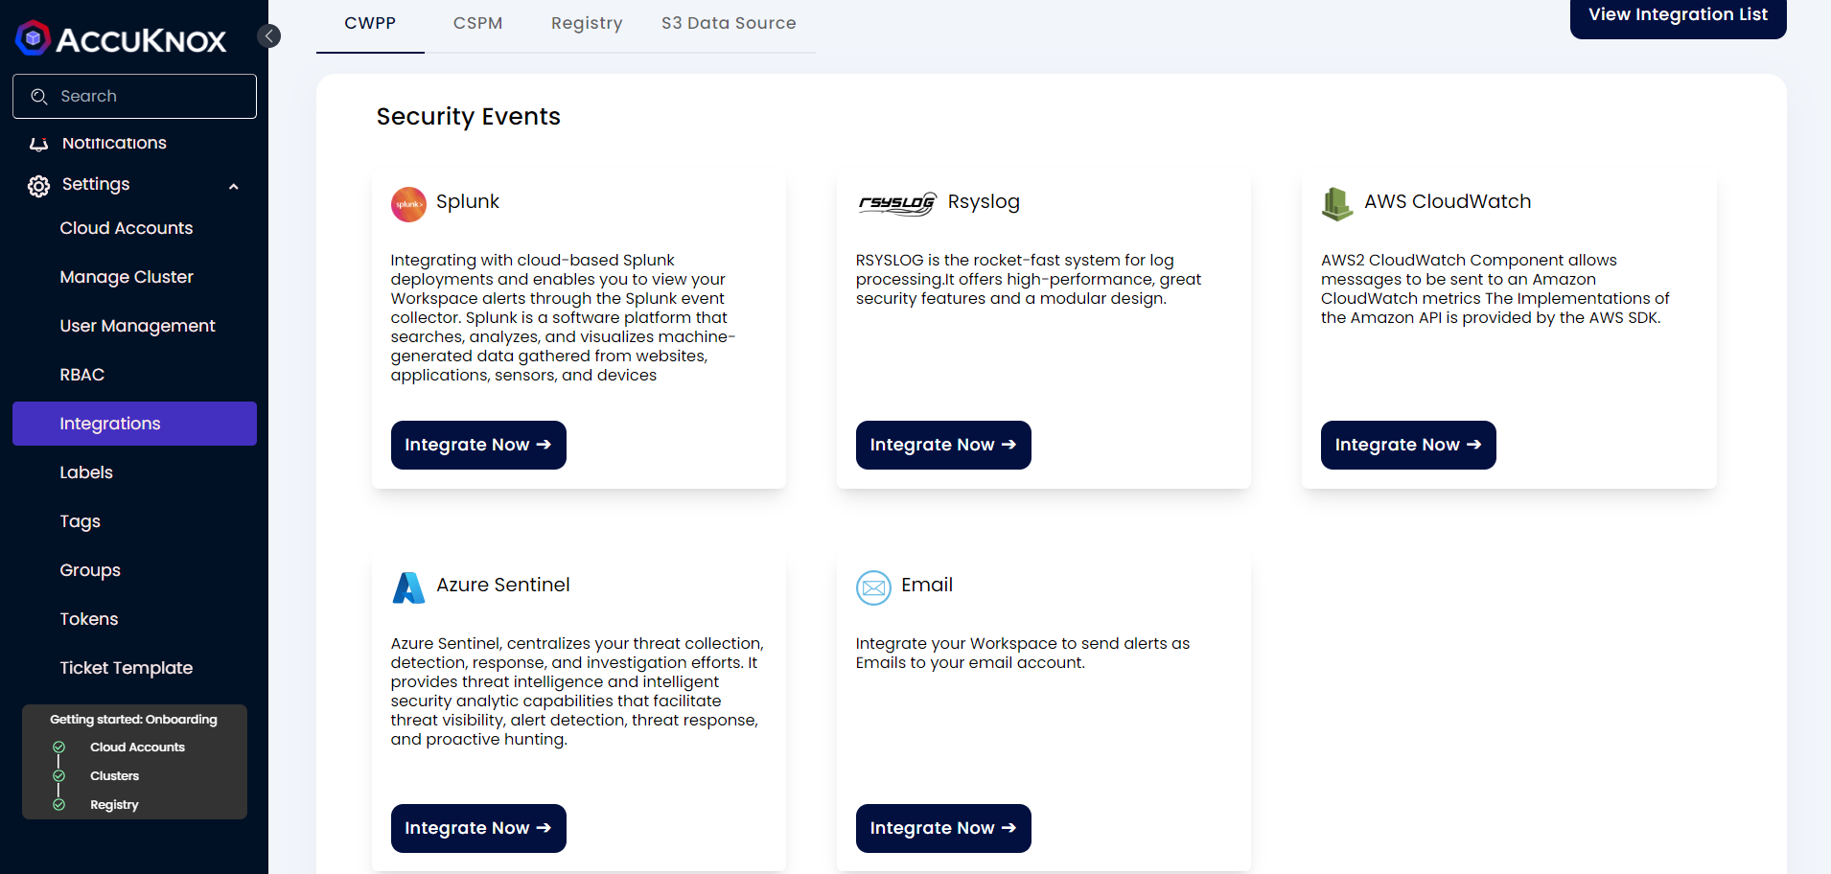Open View Integration List
Image resolution: width=1831 pixels, height=874 pixels.
(1678, 15)
